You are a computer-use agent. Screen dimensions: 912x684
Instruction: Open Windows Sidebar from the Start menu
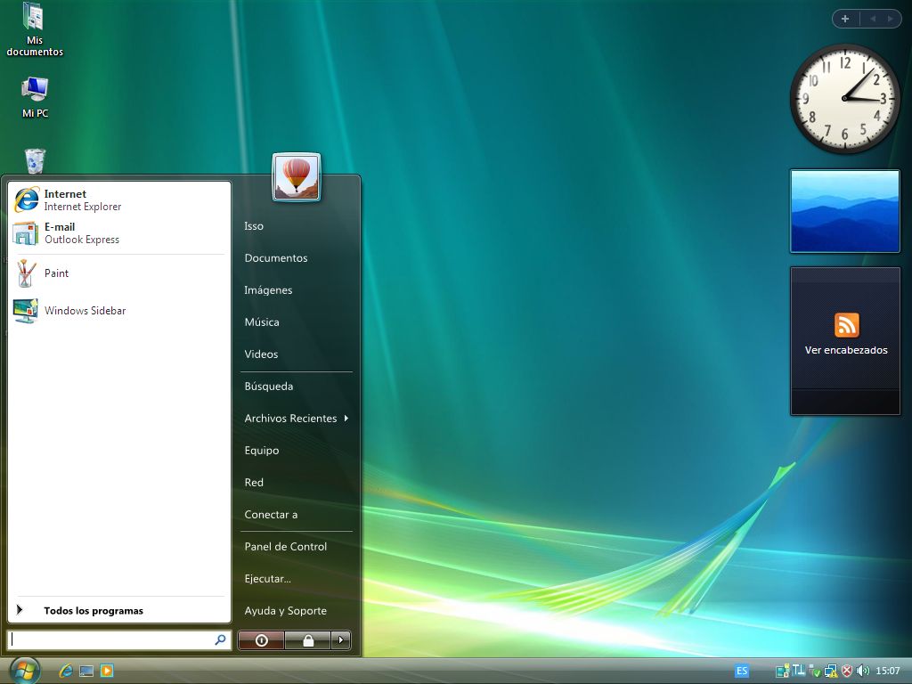86,311
